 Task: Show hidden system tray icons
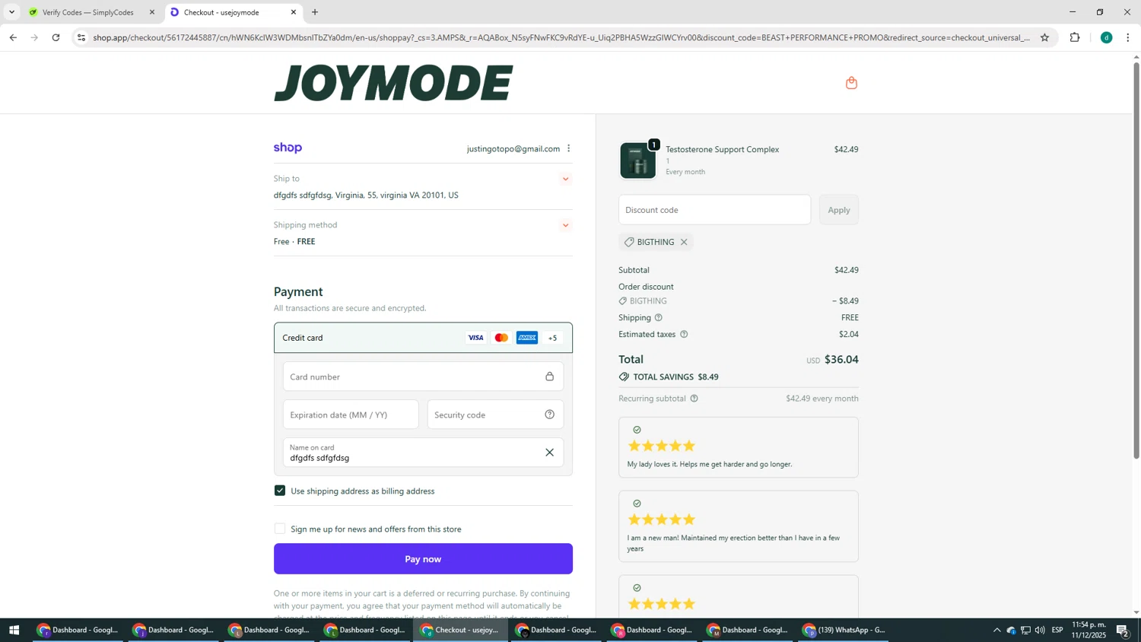coord(996,630)
